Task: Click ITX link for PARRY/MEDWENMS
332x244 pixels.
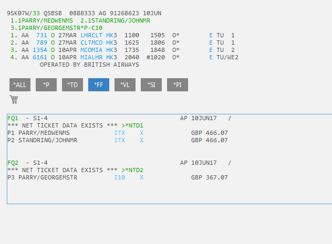Action: coord(120,133)
